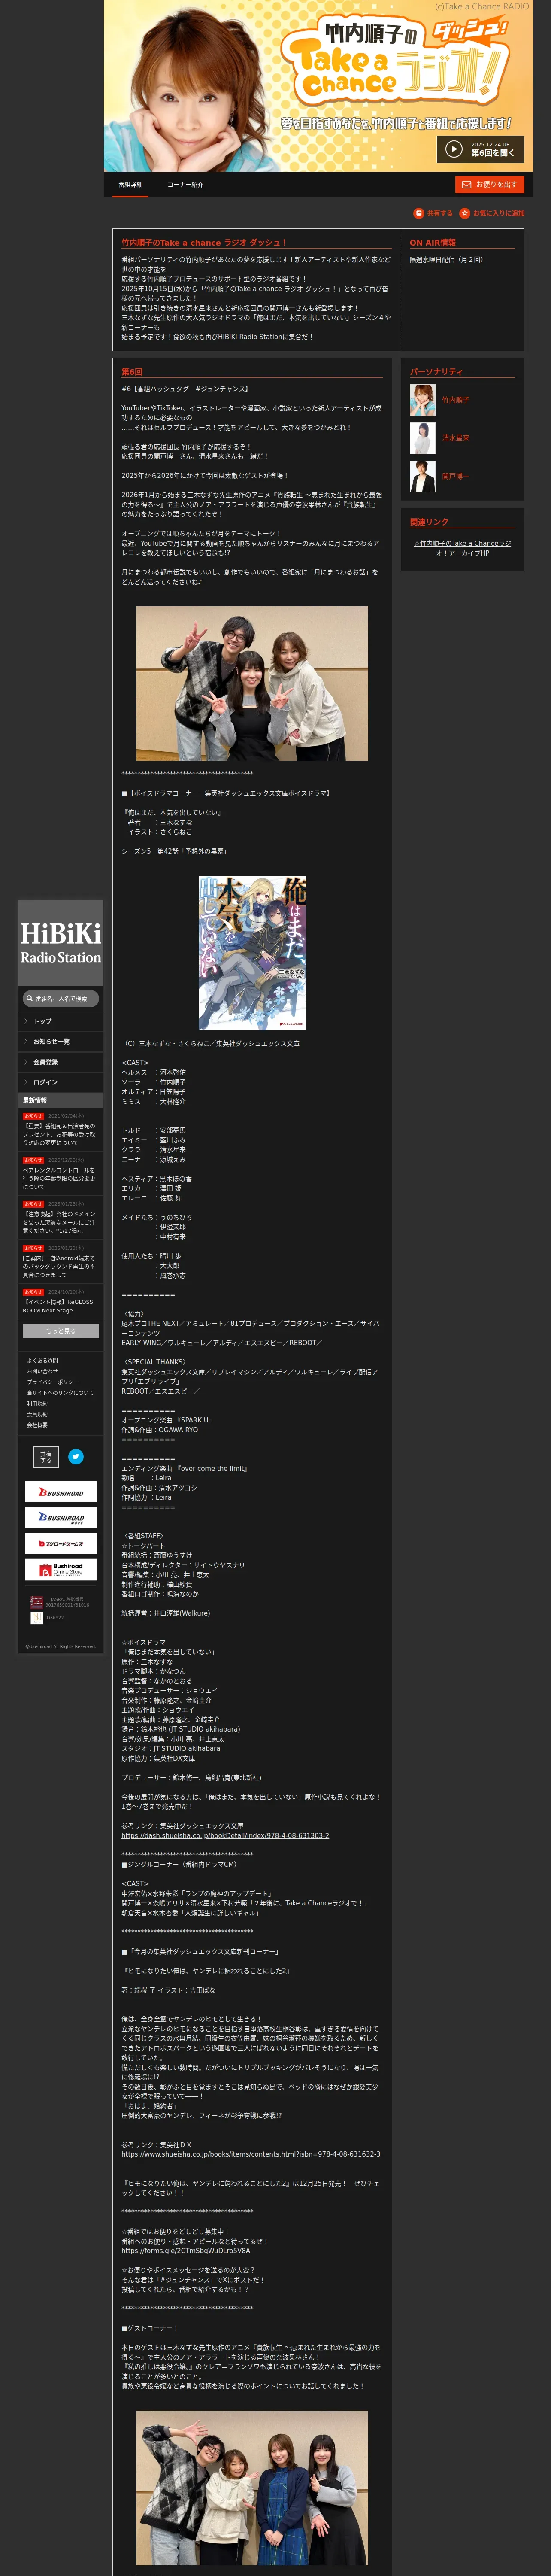Click the 竹内順子のTake a Chance banner image
The width and height of the screenshot is (551, 2576).
tap(318, 86)
